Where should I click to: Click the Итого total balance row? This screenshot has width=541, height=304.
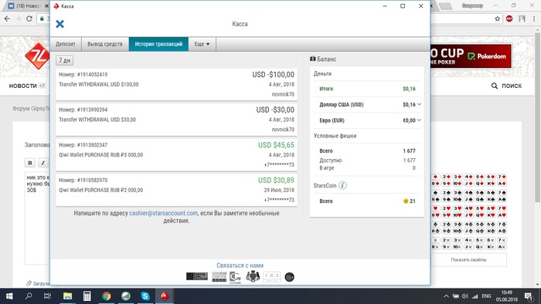click(x=367, y=89)
